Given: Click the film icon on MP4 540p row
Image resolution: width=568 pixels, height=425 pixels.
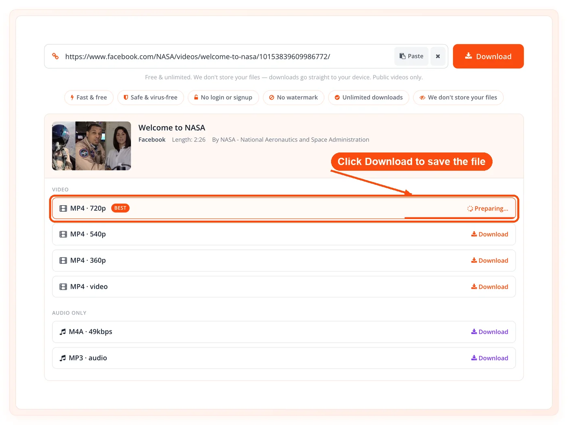Looking at the screenshot, I should coord(63,234).
